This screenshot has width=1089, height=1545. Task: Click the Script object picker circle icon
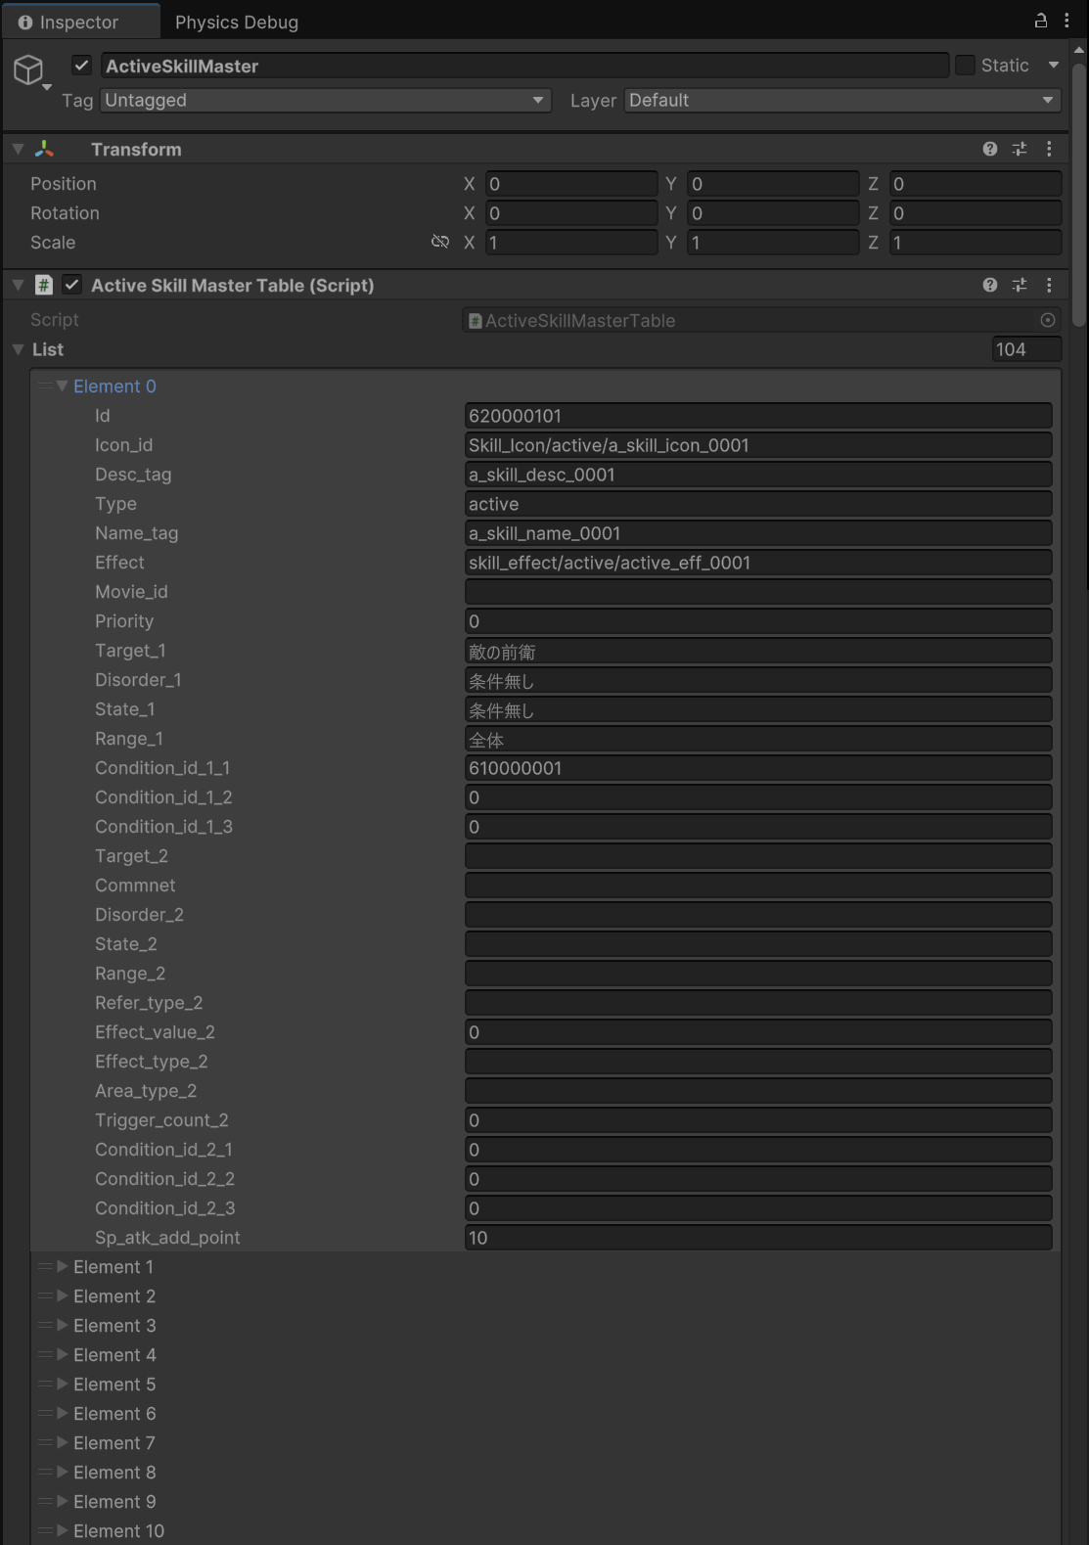click(1047, 320)
